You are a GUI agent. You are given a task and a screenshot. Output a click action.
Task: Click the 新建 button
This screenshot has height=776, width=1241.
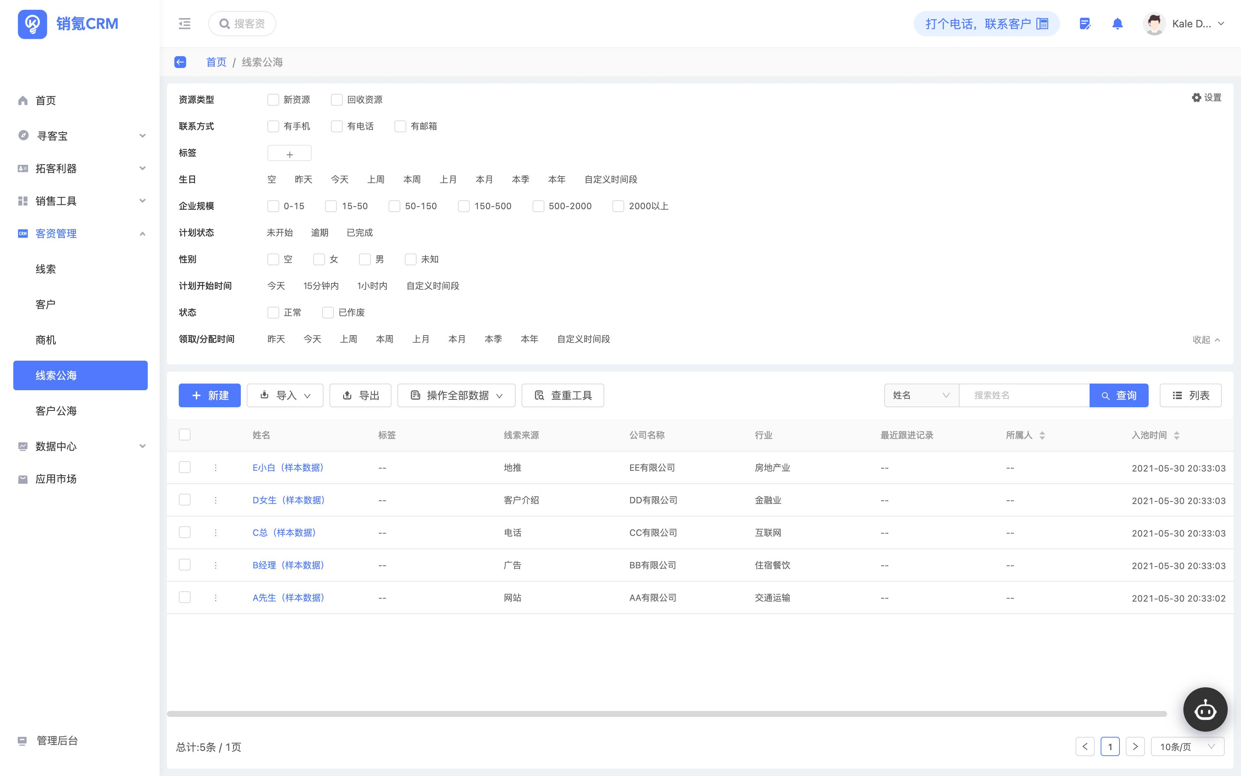(x=210, y=395)
